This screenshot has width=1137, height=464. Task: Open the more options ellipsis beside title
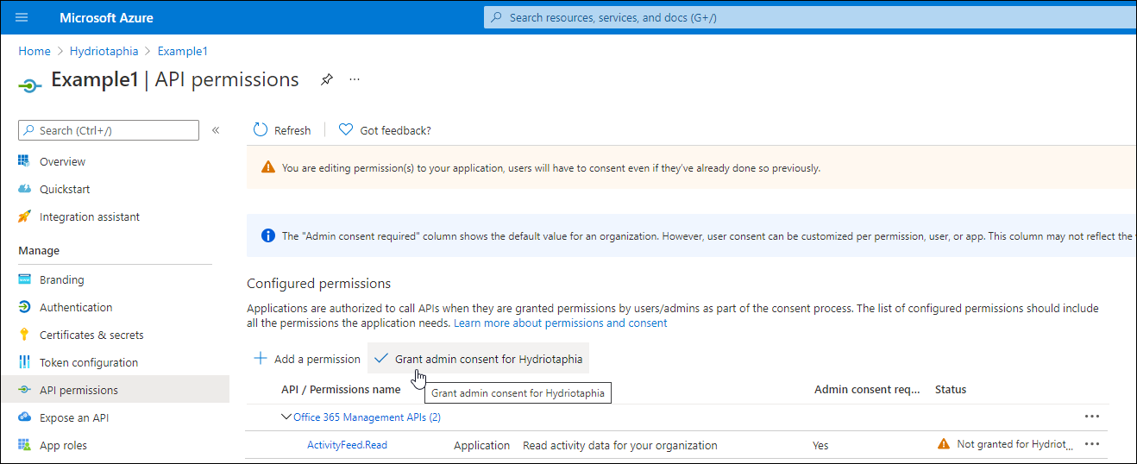(x=355, y=79)
